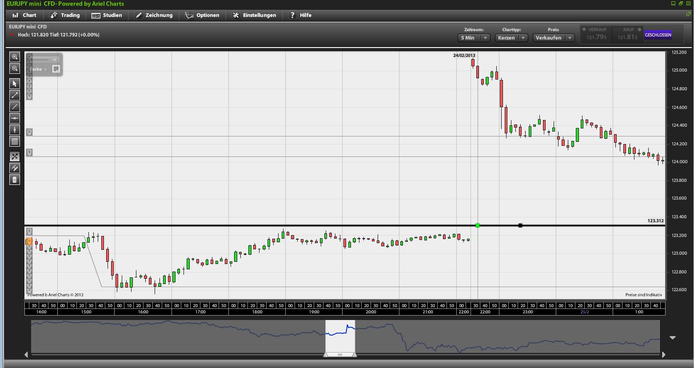Select the double-arrow trend line tool
This screenshot has height=368, width=694.
15,95
